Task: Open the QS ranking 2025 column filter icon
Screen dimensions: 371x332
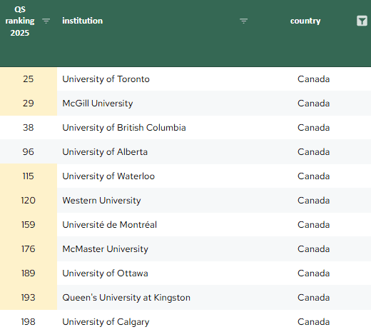Action: tap(46, 21)
